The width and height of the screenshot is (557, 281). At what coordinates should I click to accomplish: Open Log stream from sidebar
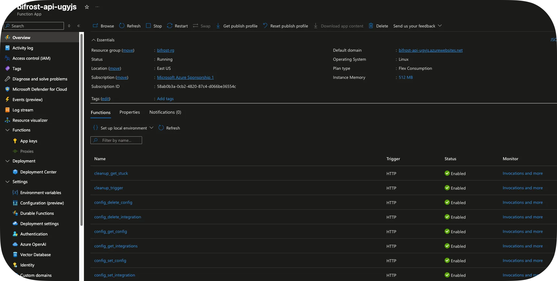click(x=23, y=110)
